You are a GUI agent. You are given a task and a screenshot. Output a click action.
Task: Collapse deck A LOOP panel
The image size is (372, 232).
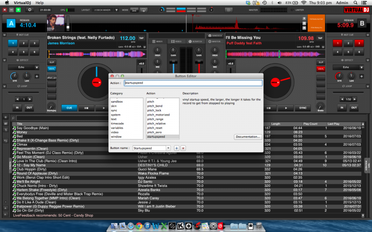click(x=4, y=86)
